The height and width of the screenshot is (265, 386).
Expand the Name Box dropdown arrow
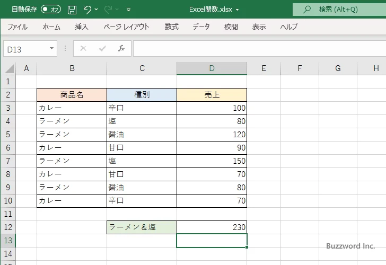52,48
